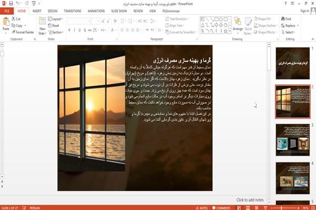Insert a New Slide
Screen dimensions: 316x210
tap(42, 26)
